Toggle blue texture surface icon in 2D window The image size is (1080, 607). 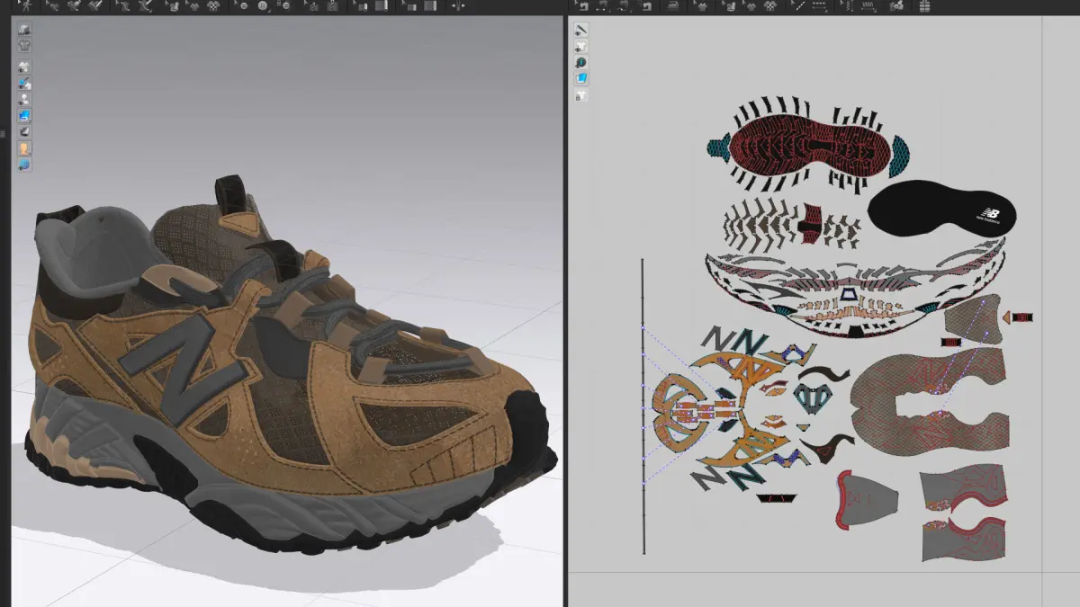click(581, 78)
